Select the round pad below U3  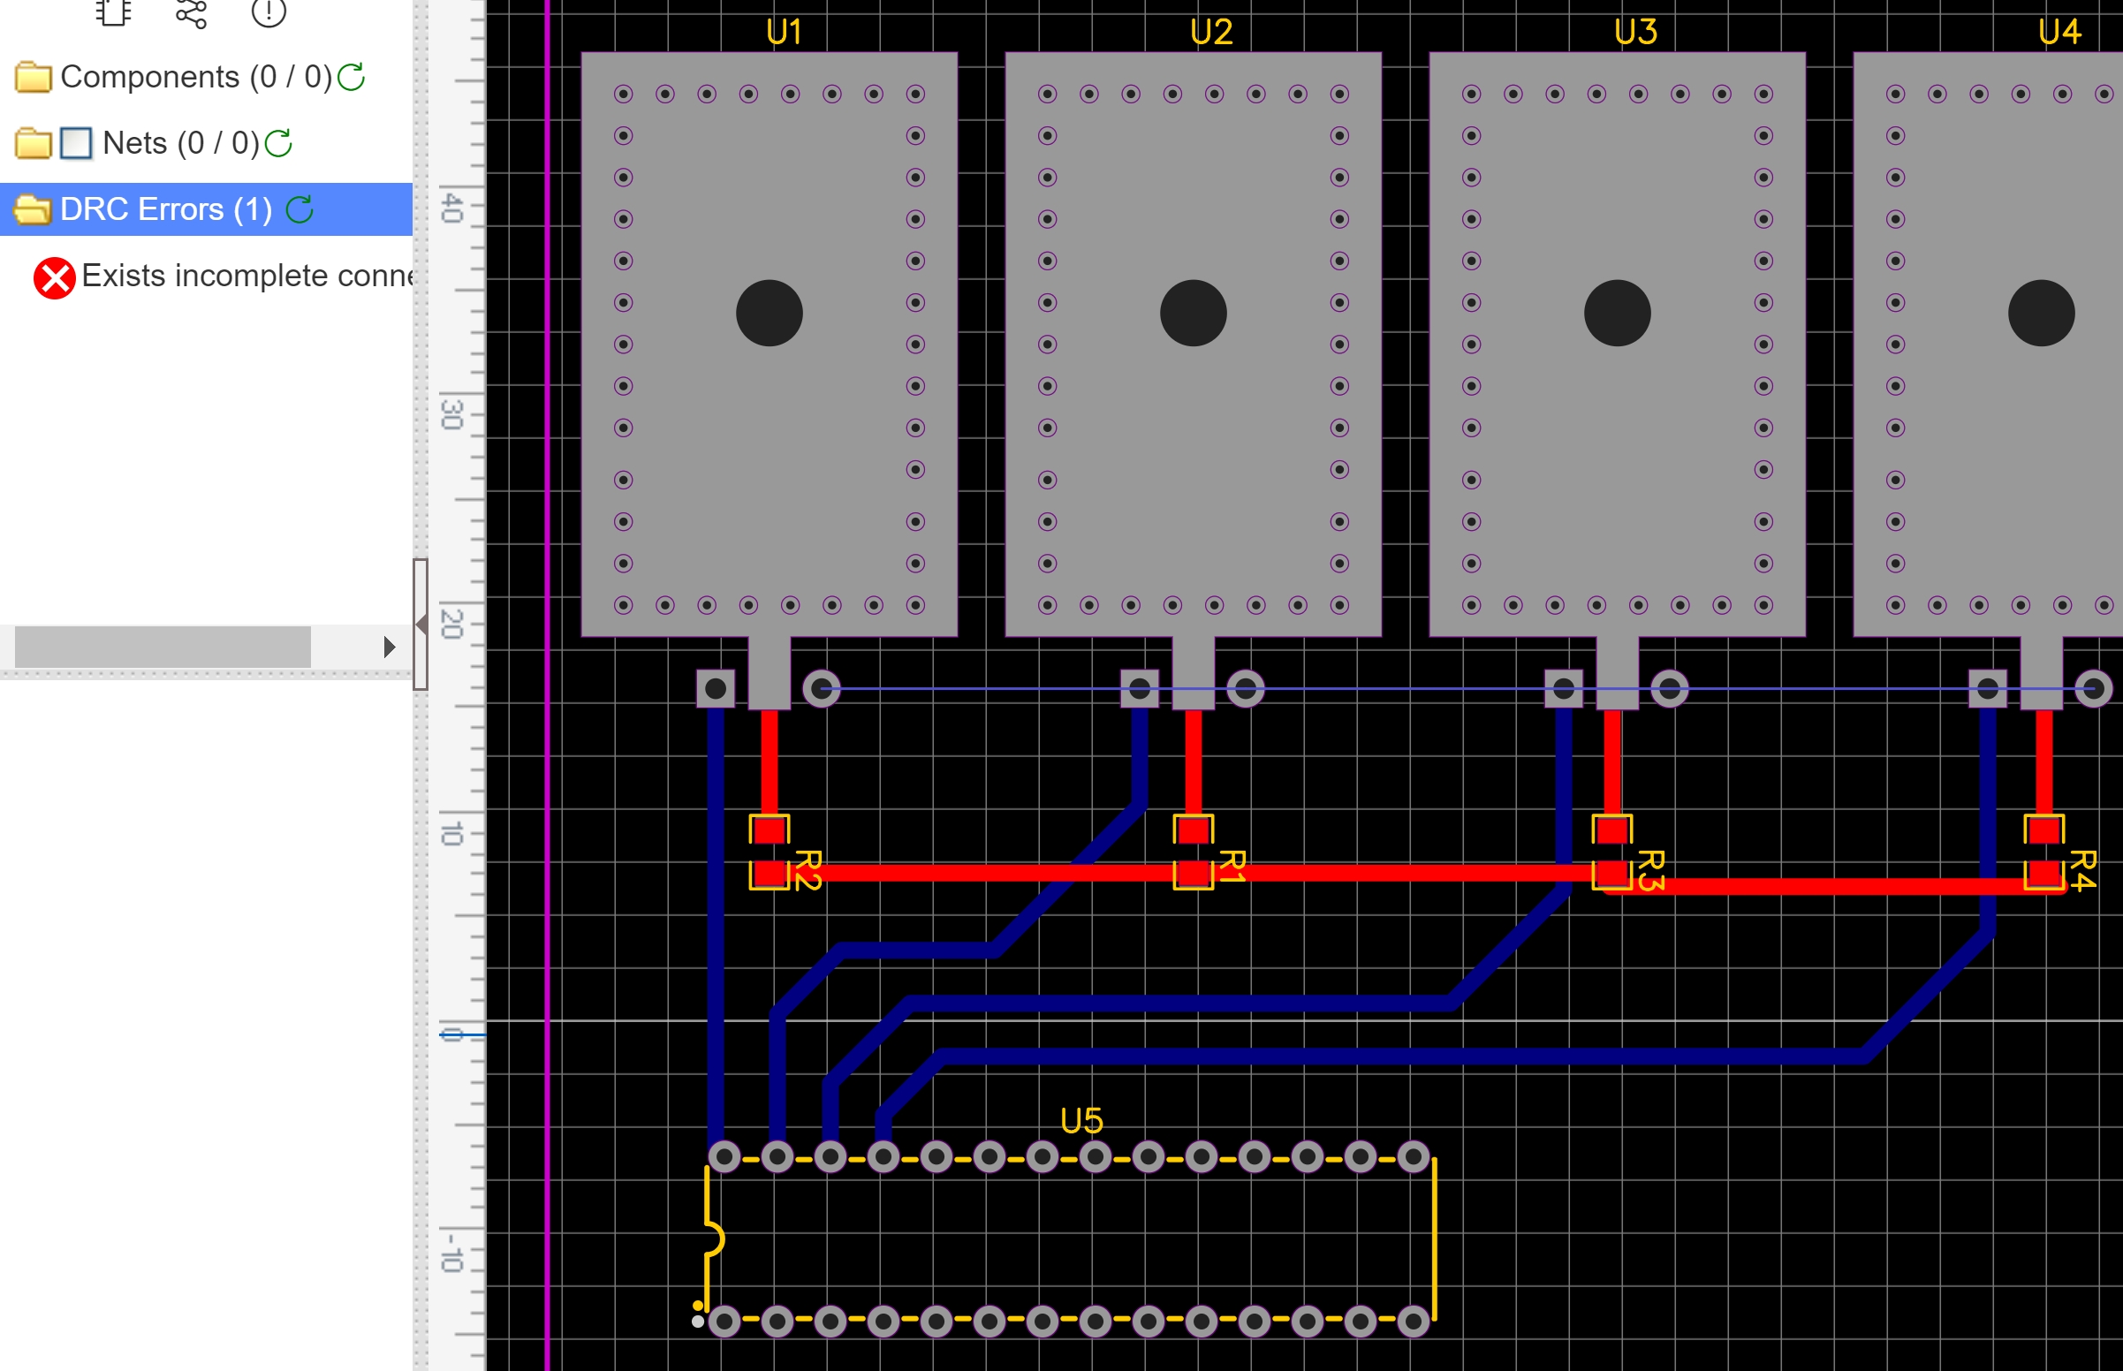[1670, 688]
